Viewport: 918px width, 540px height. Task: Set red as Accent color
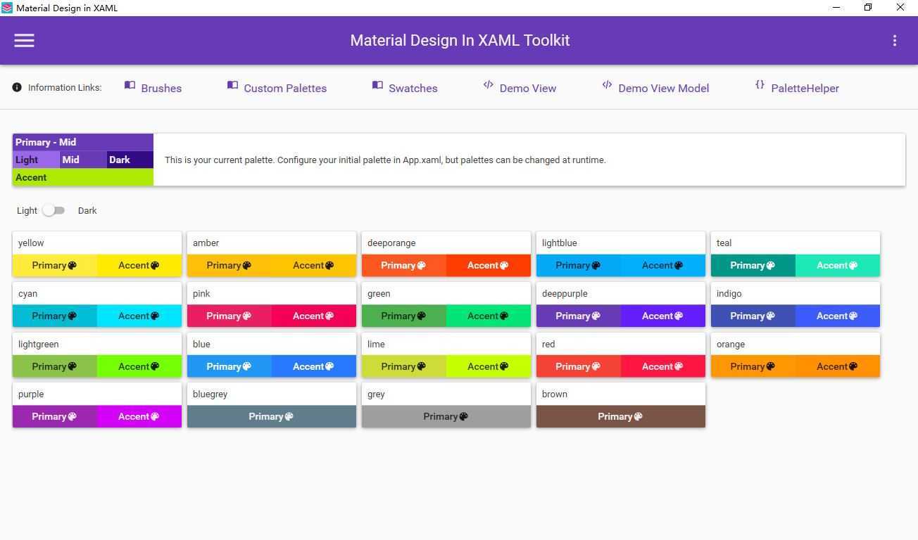(663, 366)
